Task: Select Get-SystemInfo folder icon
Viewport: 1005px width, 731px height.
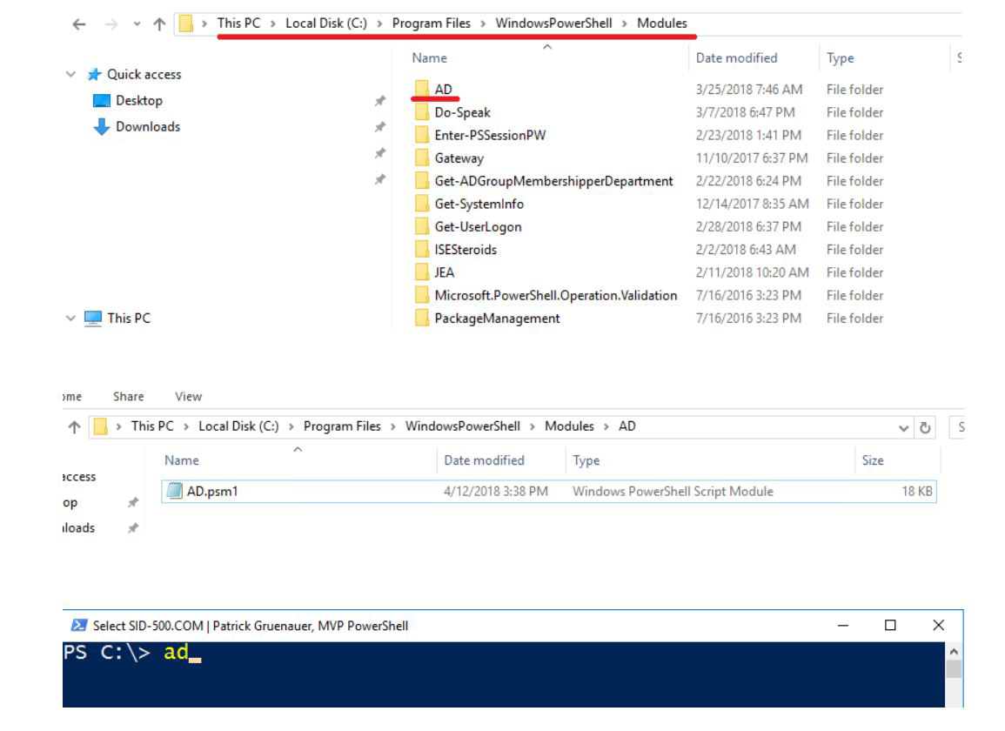Action: click(x=421, y=204)
